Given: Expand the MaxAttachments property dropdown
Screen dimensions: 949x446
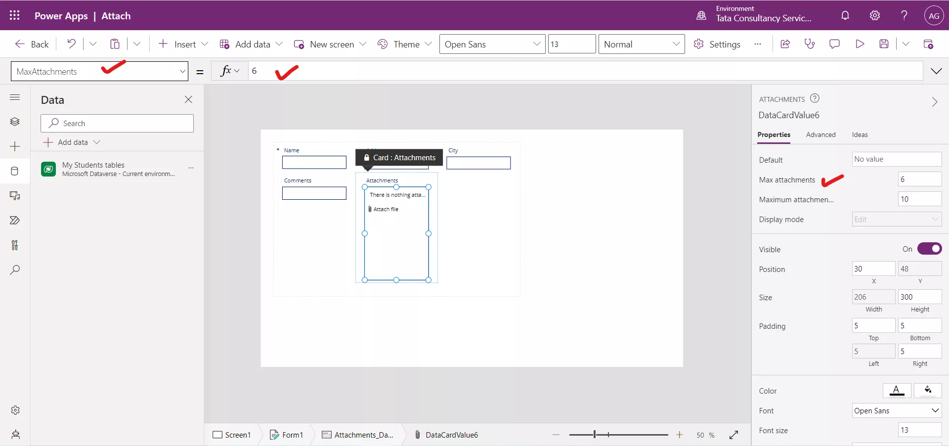Looking at the screenshot, I should [x=182, y=71].
